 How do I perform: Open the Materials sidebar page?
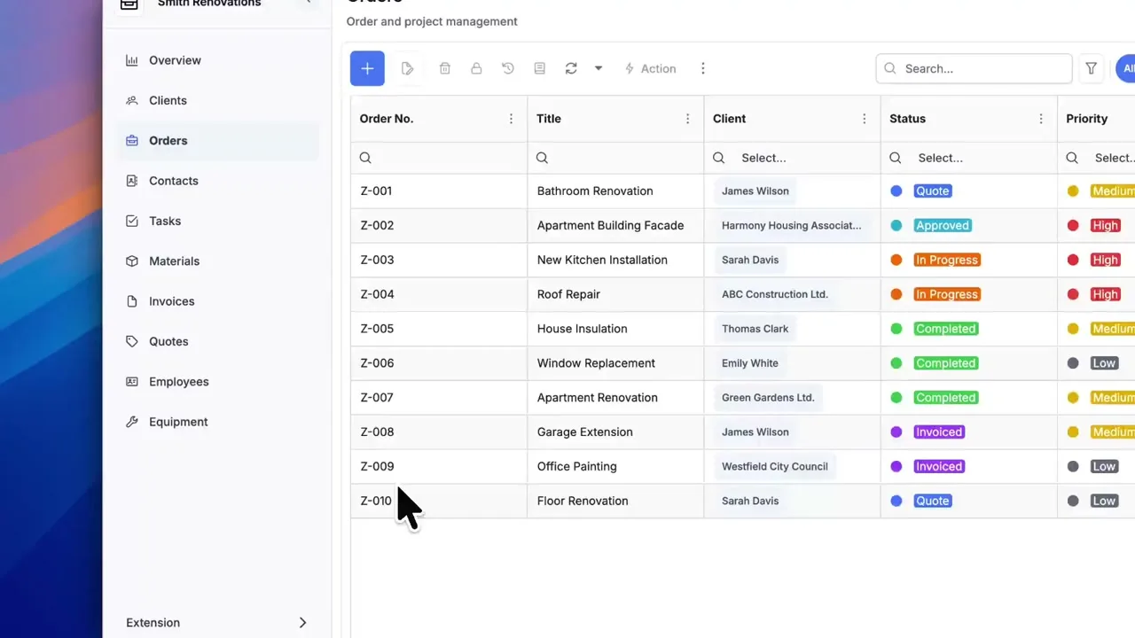pyautogui.click(x=174, y=261)
